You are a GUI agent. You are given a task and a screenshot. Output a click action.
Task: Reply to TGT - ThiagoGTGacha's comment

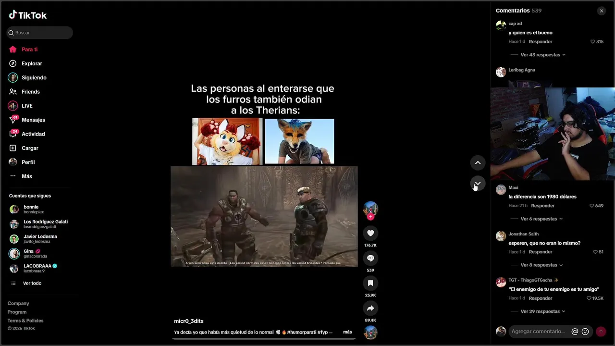click(541, 298)
